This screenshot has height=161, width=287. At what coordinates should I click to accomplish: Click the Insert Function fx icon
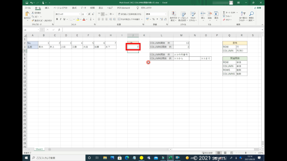coord(59,30)
